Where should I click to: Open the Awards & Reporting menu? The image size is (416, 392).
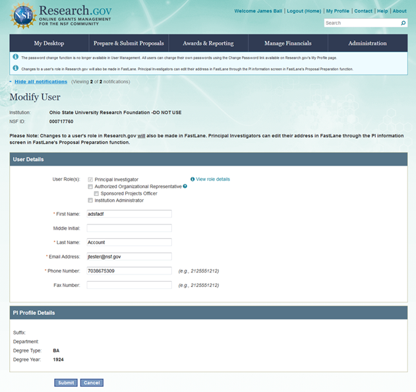208,43
